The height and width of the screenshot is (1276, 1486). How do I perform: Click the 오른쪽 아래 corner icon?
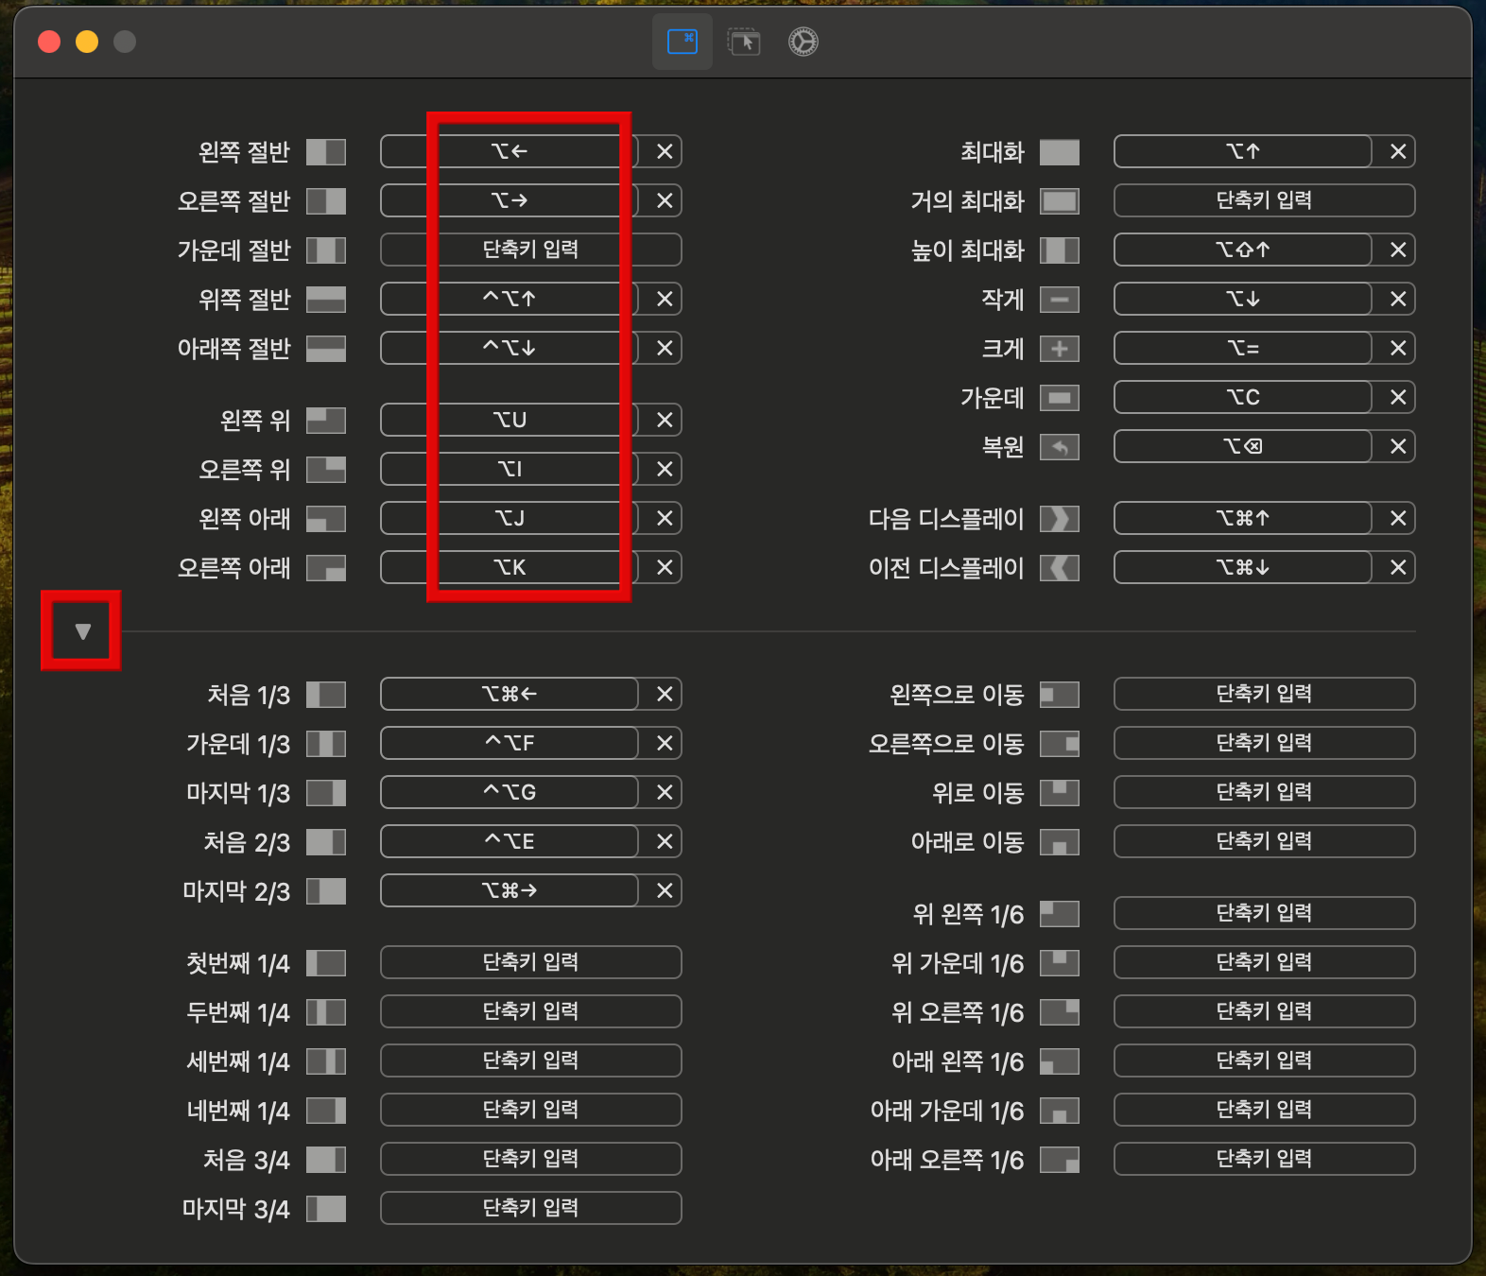[326, 568]
